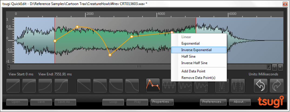Click the Play button

coord(137,102)
